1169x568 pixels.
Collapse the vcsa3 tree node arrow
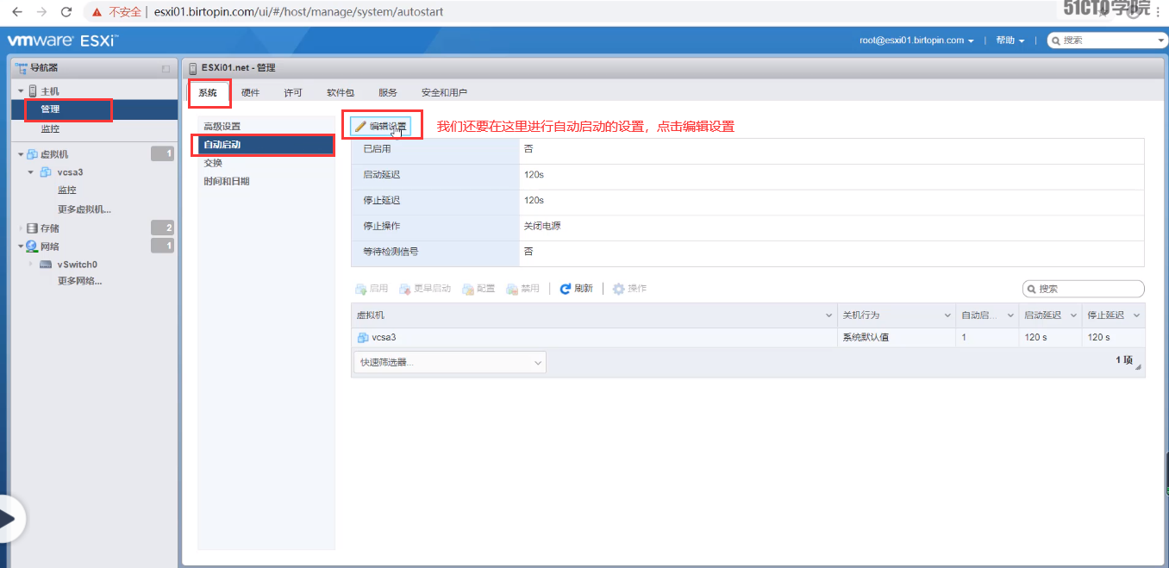click(32, 172)
